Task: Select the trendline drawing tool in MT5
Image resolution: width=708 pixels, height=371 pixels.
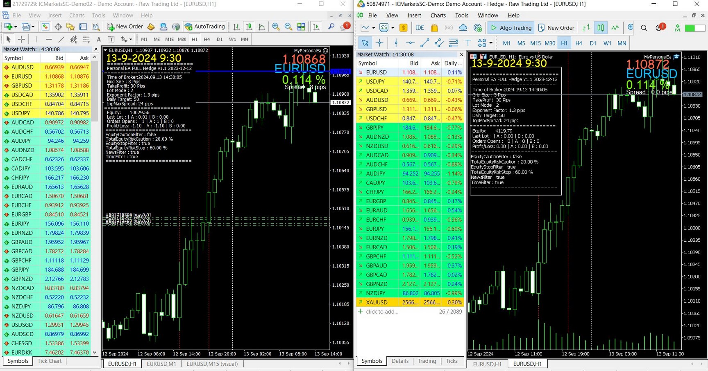Action: tap(424, 43)
